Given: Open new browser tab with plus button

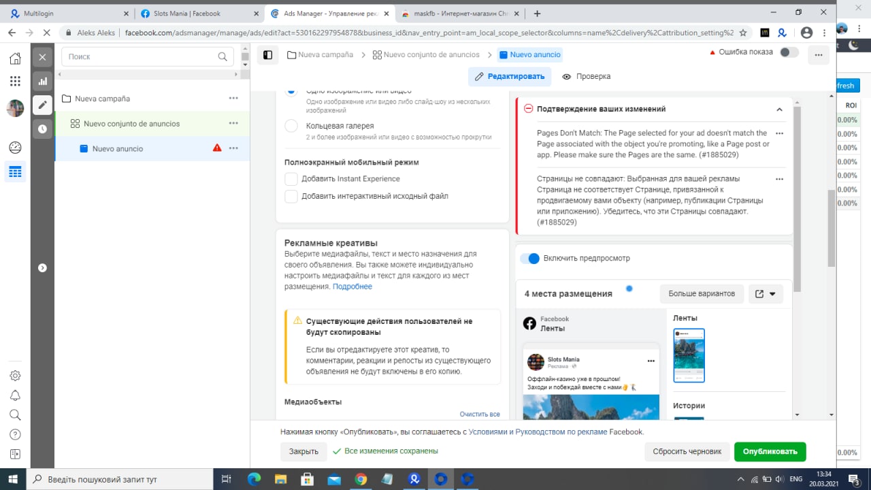Looking at the screenshot, I should point(537,13).
